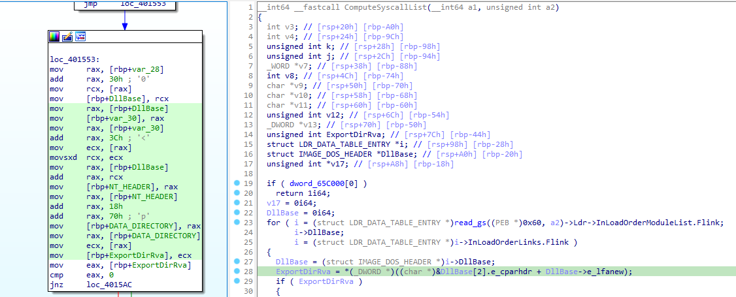Click e_lfanew on highlighted line 28
This screenshot has width=736, height=297.
605,272
